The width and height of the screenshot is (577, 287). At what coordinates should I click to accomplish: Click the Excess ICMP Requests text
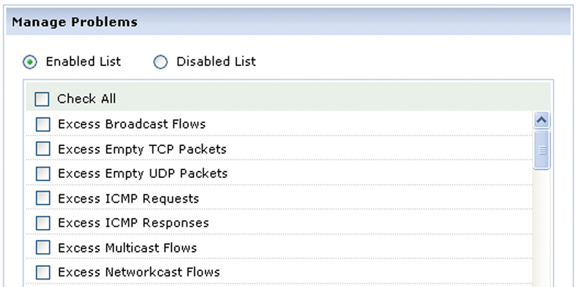tap(128, 199)
